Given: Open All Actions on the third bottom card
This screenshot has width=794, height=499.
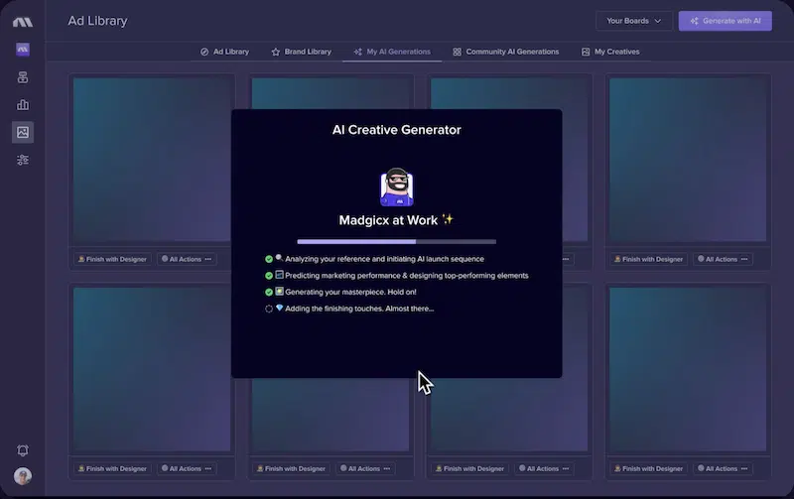Looking at the screenshot, I should [544, 468].
